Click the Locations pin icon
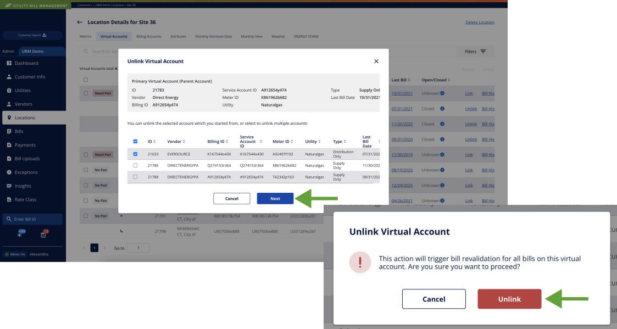The height and width of the screenshot is (329, 617). 9,118
